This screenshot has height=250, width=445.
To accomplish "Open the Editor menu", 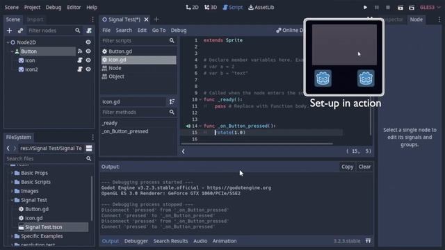I will [x=74, y=8].
